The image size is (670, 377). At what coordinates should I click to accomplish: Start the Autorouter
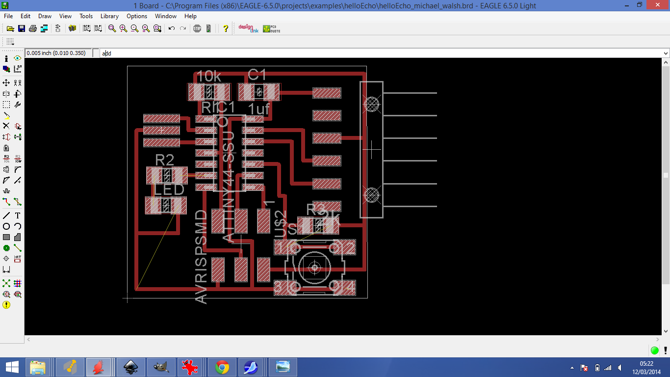click(x=18, y=283)
